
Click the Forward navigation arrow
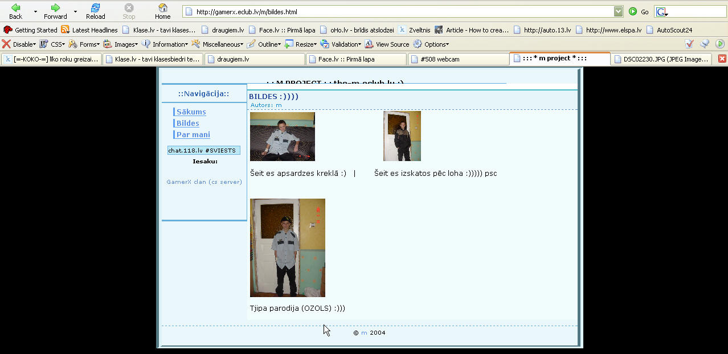coord(55,9)
